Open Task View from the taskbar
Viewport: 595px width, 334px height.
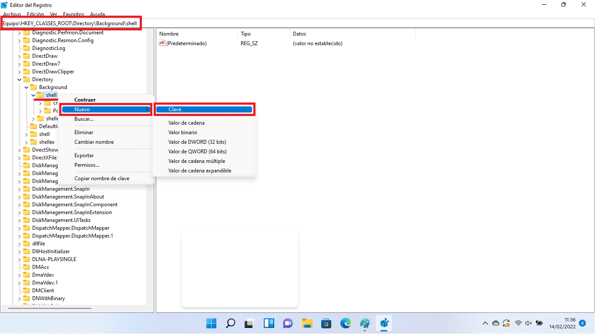coord(249,323)
